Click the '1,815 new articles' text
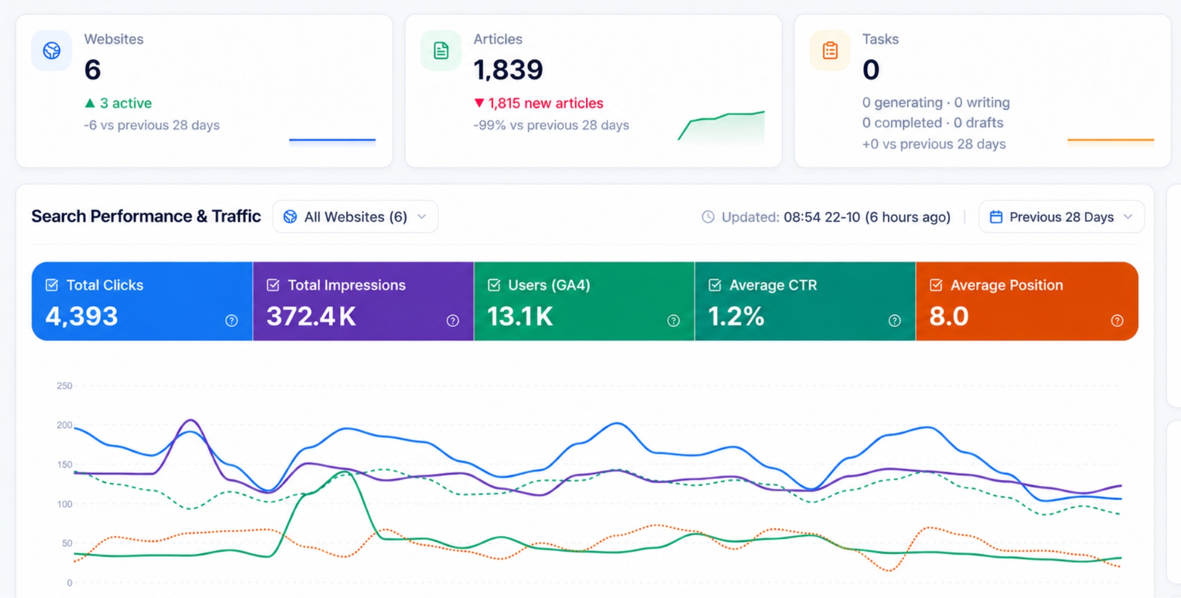 pyautogui.click(x=546, y=103)
